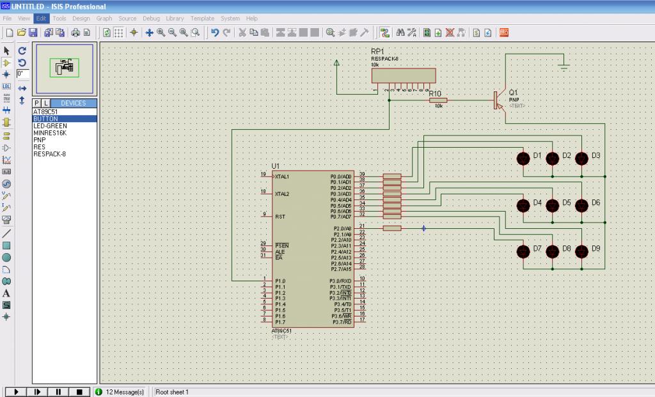
Task: Choose the 2D circle drawing tool
Action: pyautogui.click(x=6, y=257)
